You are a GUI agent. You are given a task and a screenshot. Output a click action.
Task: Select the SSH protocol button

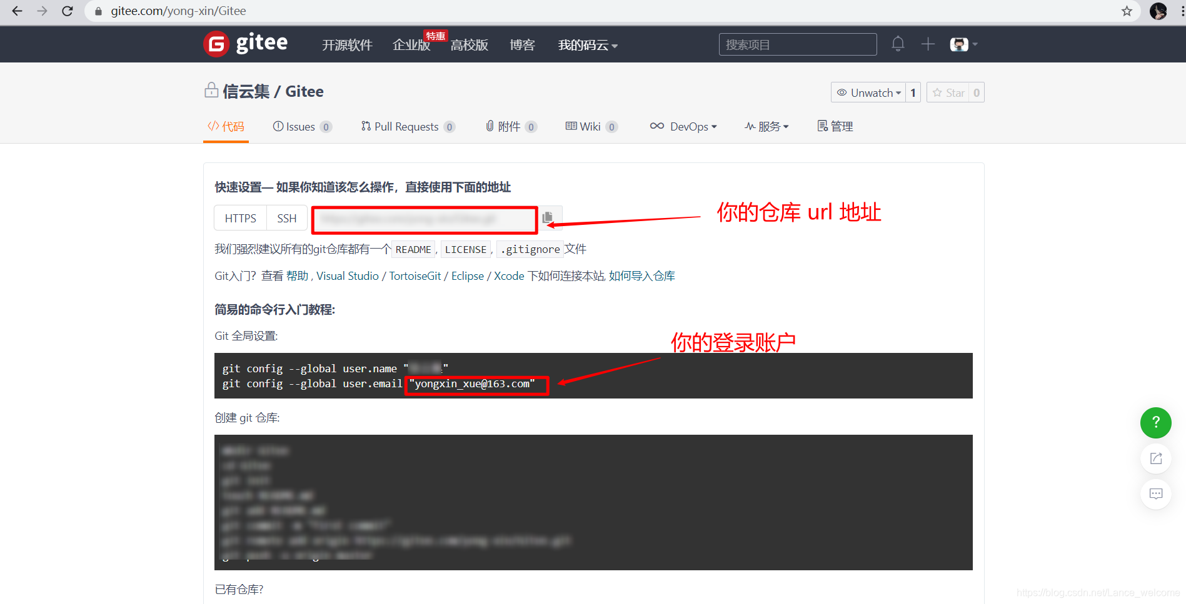click(x=287, y=218)
